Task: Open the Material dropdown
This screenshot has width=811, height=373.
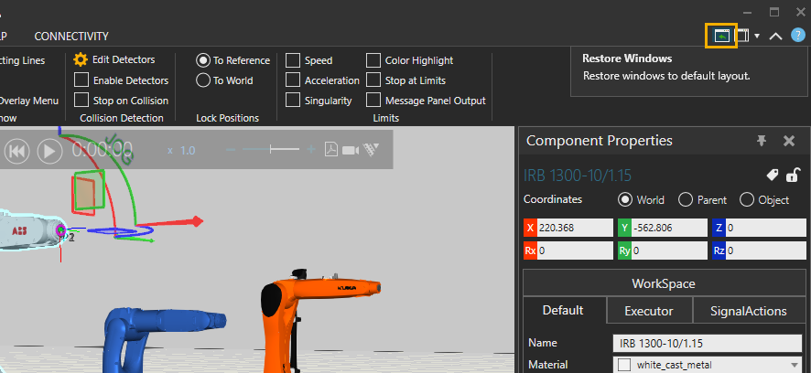Action: point(793,365)
